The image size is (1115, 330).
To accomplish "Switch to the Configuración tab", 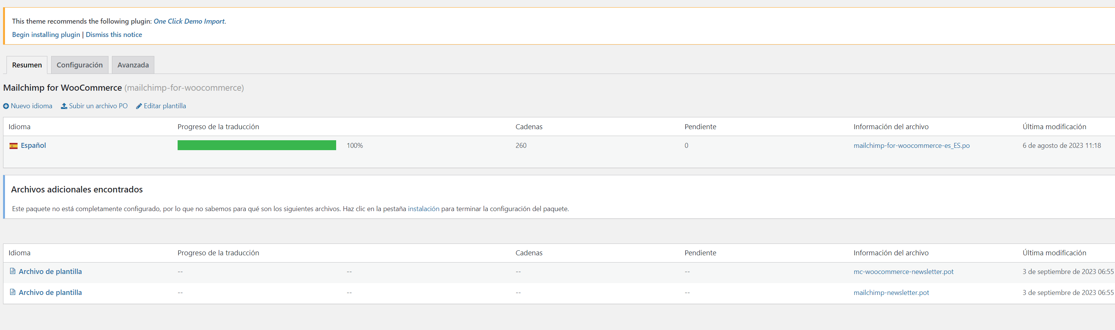I will (79, 65).
